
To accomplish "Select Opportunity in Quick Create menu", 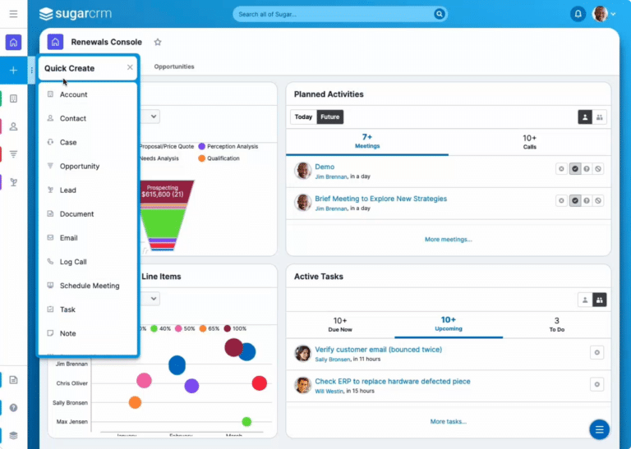I will pos(79,167).
